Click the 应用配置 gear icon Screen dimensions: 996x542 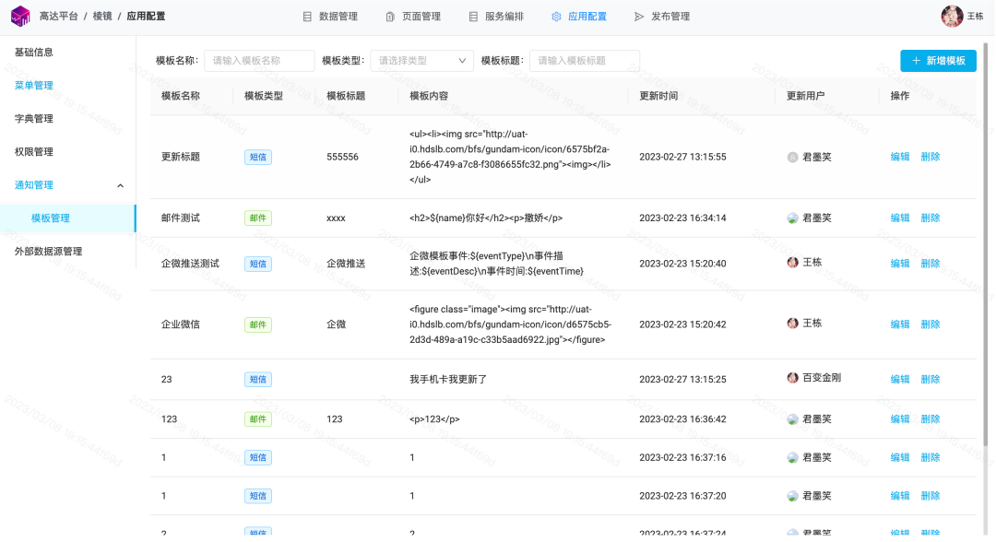[x=556, y=17]
